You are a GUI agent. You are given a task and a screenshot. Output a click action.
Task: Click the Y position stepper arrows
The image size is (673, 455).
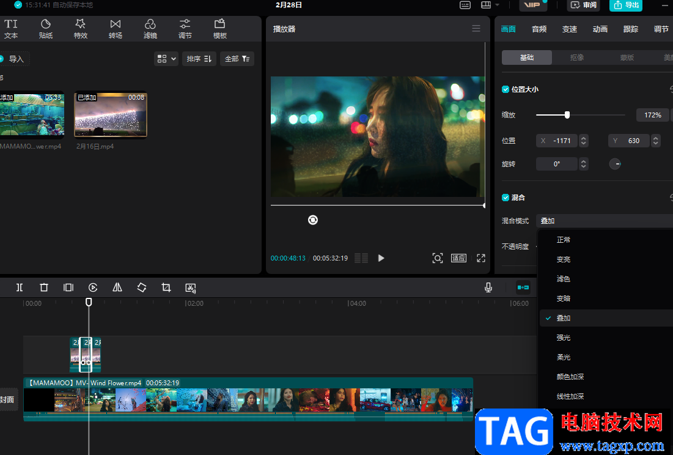[x=655, y=141]
